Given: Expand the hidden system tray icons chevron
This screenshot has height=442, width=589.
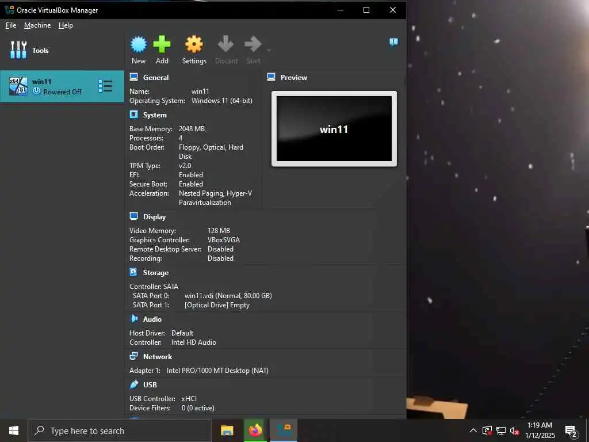Looking at the screenshot, I should click(x=473, y=430).
